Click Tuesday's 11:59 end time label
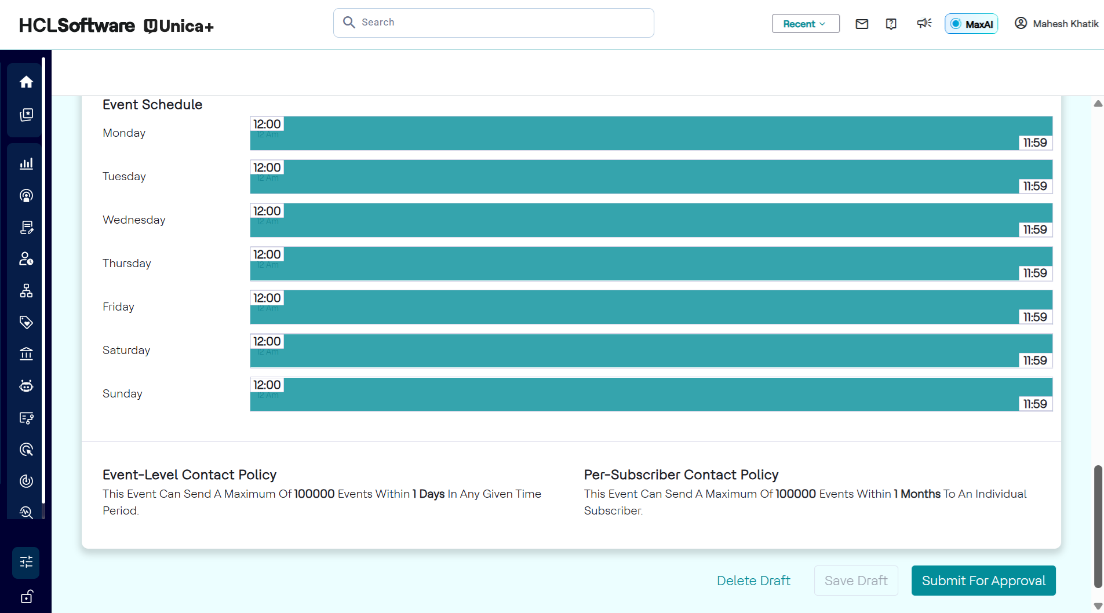Image resolution: width=1104 pixels, height=613 pixels. coord(1035,186)
